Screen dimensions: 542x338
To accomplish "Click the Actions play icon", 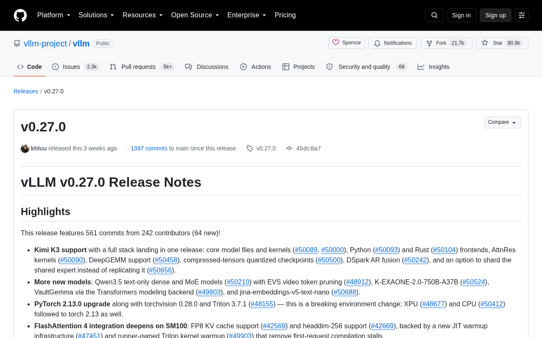I will (243, 67).
